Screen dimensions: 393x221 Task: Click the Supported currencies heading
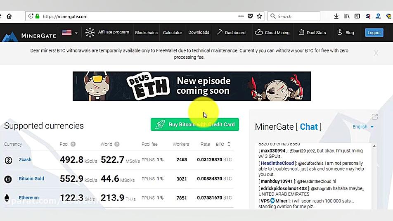click(44, 126)
